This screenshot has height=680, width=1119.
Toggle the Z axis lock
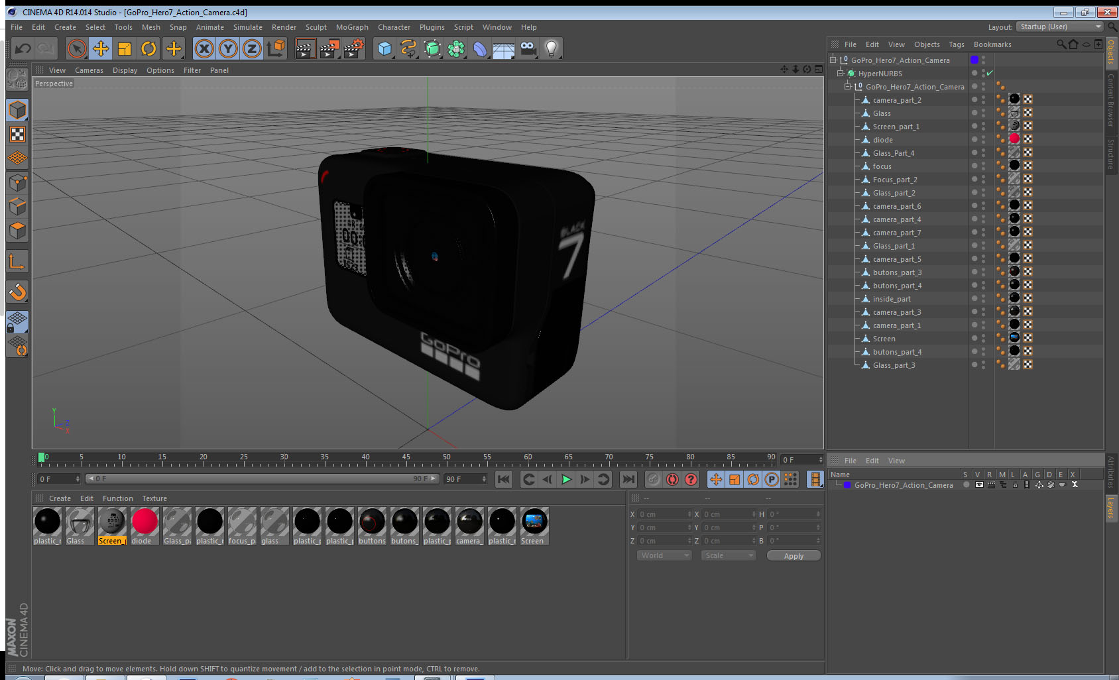click(252, 48)
